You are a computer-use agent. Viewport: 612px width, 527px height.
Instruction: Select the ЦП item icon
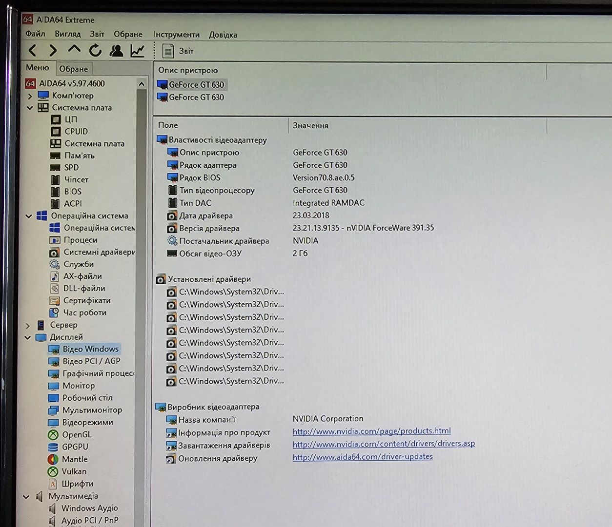[56, 119]
